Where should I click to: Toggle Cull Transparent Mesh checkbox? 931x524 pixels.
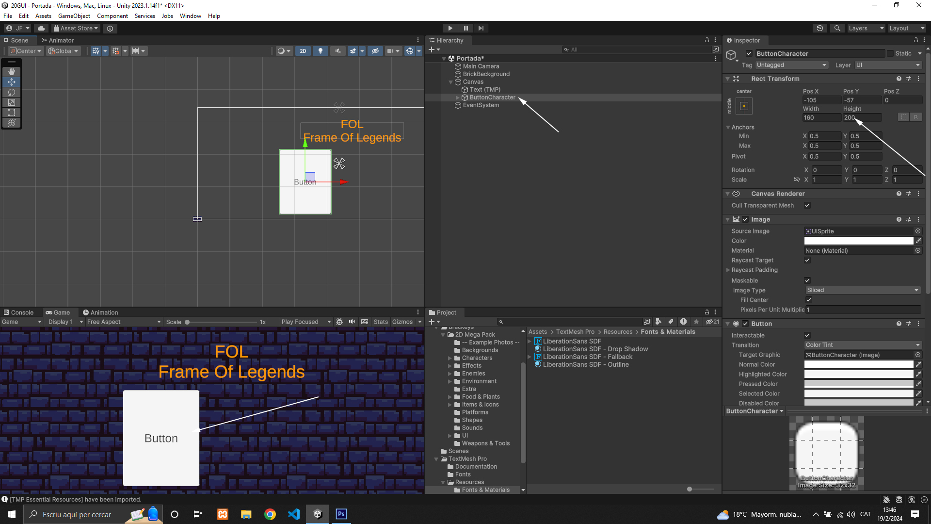pyautogui.click(x=807, y=205)
